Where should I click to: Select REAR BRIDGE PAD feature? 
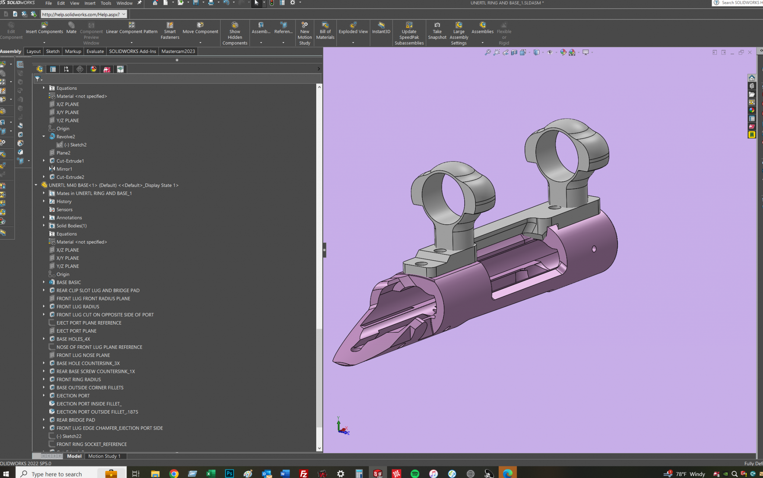(76, 420)
